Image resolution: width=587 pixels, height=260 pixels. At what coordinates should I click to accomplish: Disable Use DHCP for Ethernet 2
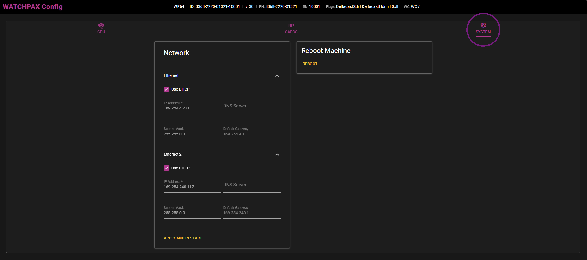tap(167, 168)
